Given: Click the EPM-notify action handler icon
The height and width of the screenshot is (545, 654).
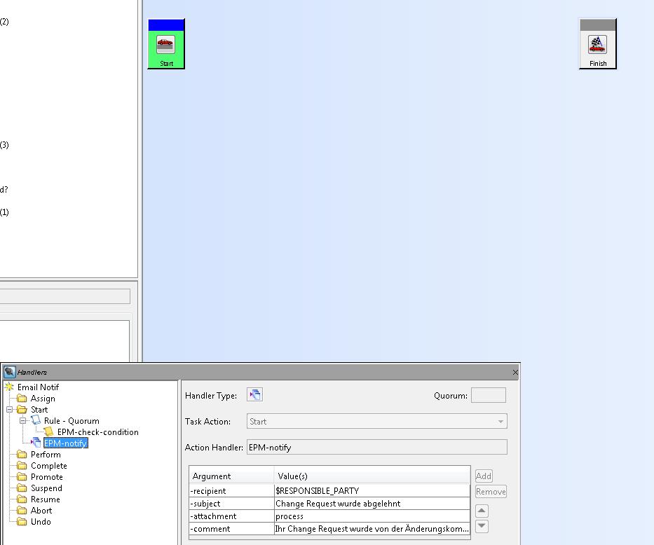Looking at the screenshot, I should pyautogui.click(x=36, y=443).
